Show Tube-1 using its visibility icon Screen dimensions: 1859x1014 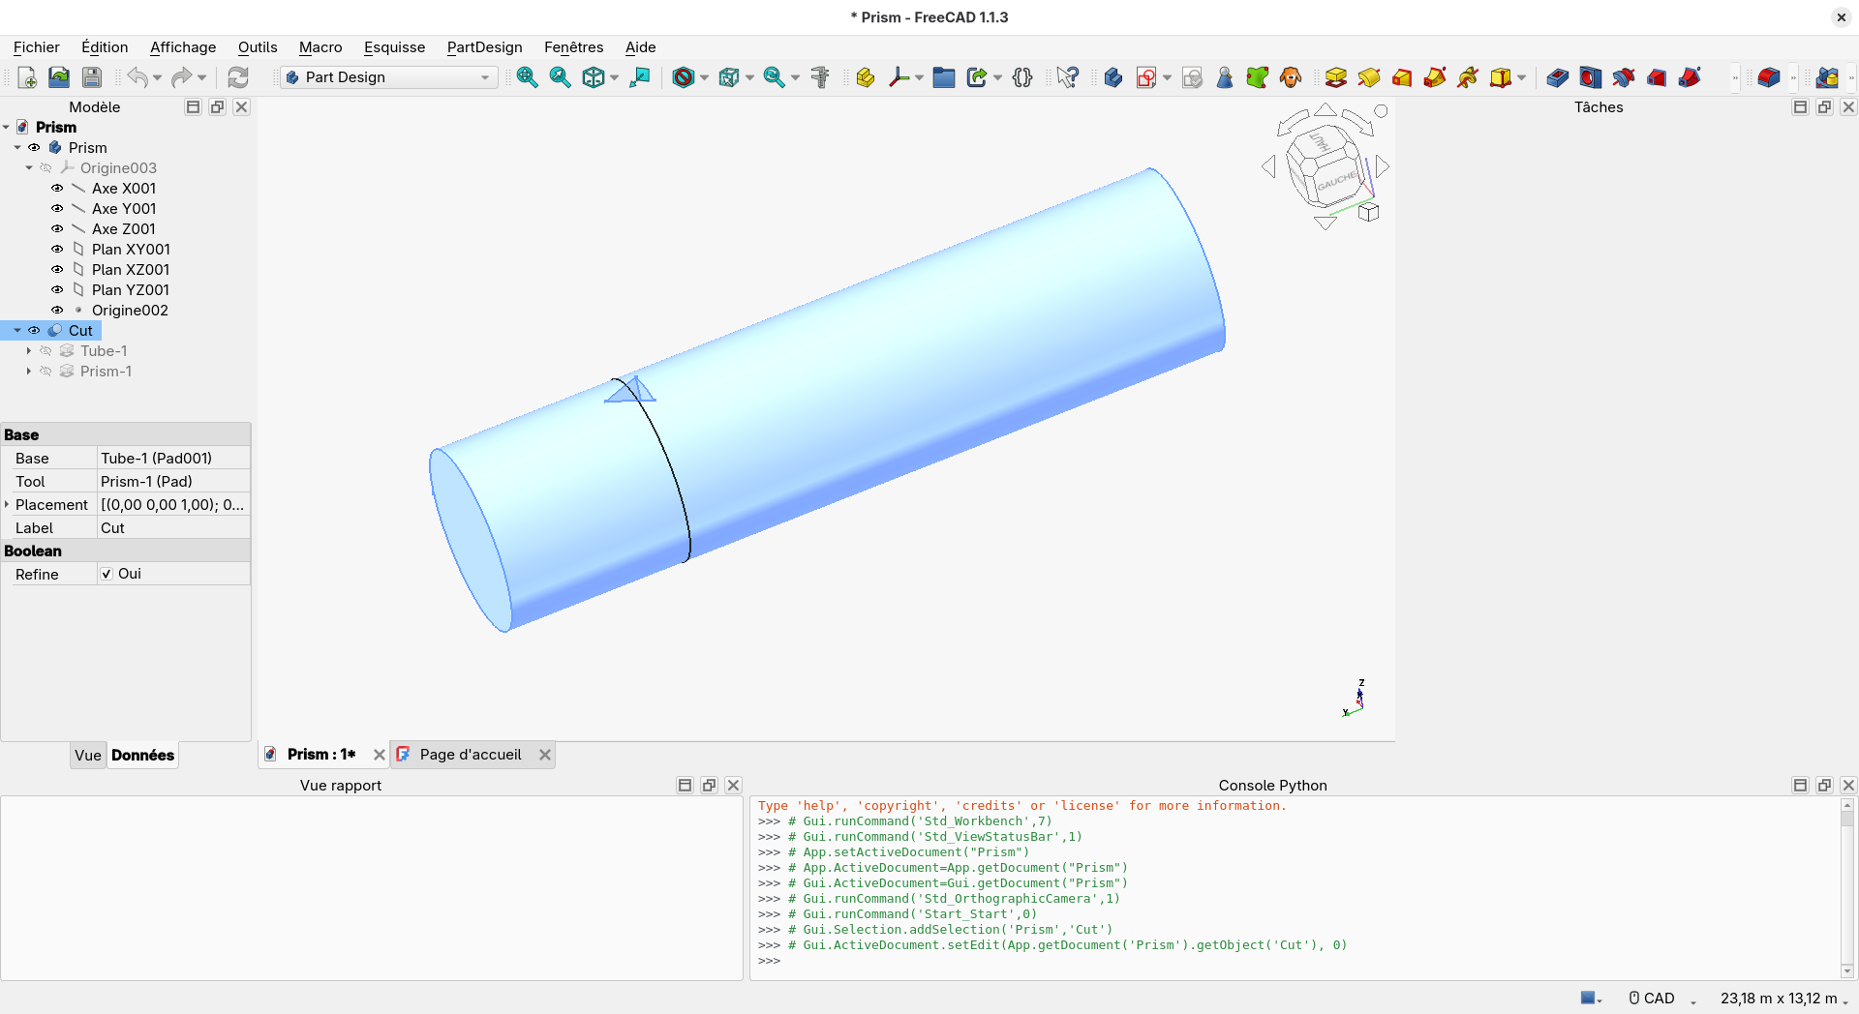tap(46, 351)
